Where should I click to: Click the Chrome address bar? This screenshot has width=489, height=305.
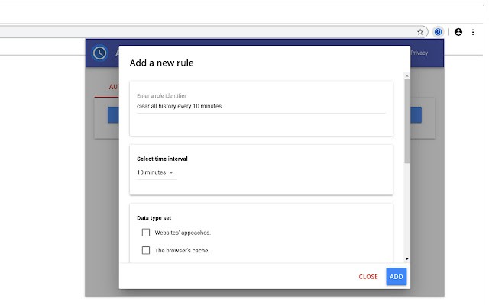click(206, 32)
